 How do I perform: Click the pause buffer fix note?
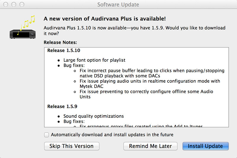tap(152, 73)
